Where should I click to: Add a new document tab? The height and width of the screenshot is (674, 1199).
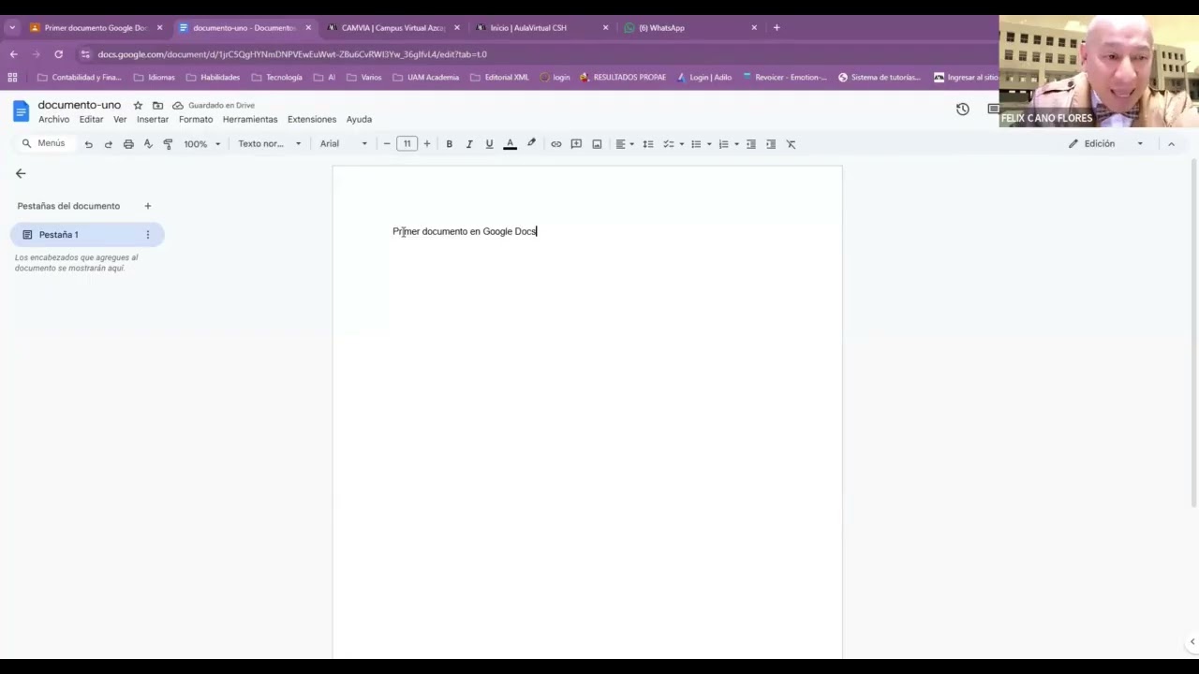point(147,206)
